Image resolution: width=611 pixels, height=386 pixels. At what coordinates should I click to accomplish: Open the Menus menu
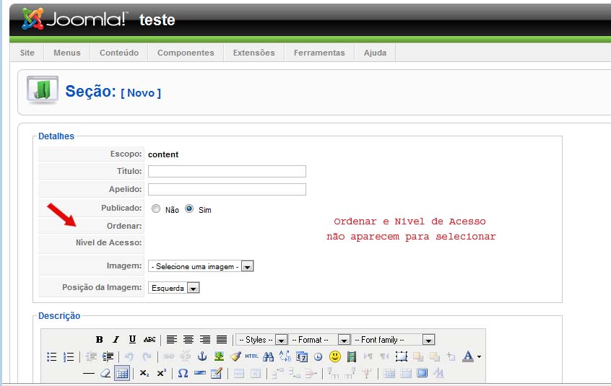(x=67, y=53)
